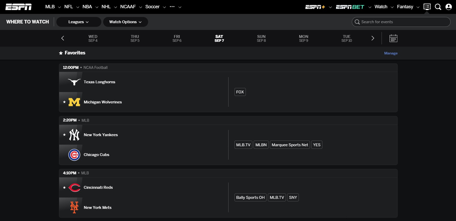Expand the Watch menu chevron
This screenshot has width=456, height=221.
point(392,7)
